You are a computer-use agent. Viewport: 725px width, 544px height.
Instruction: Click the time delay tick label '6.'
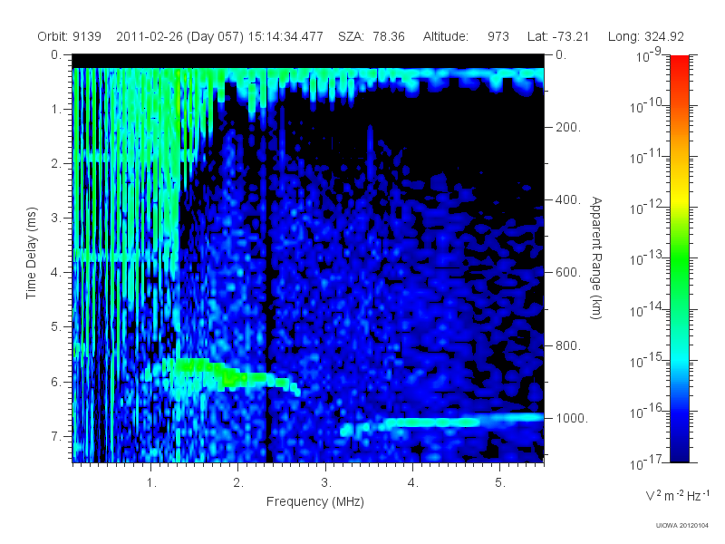[x=56, y=382]
